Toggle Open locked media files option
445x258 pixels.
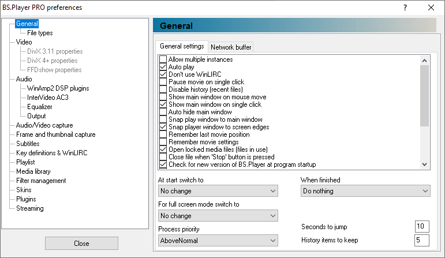[x=163, y=149]
